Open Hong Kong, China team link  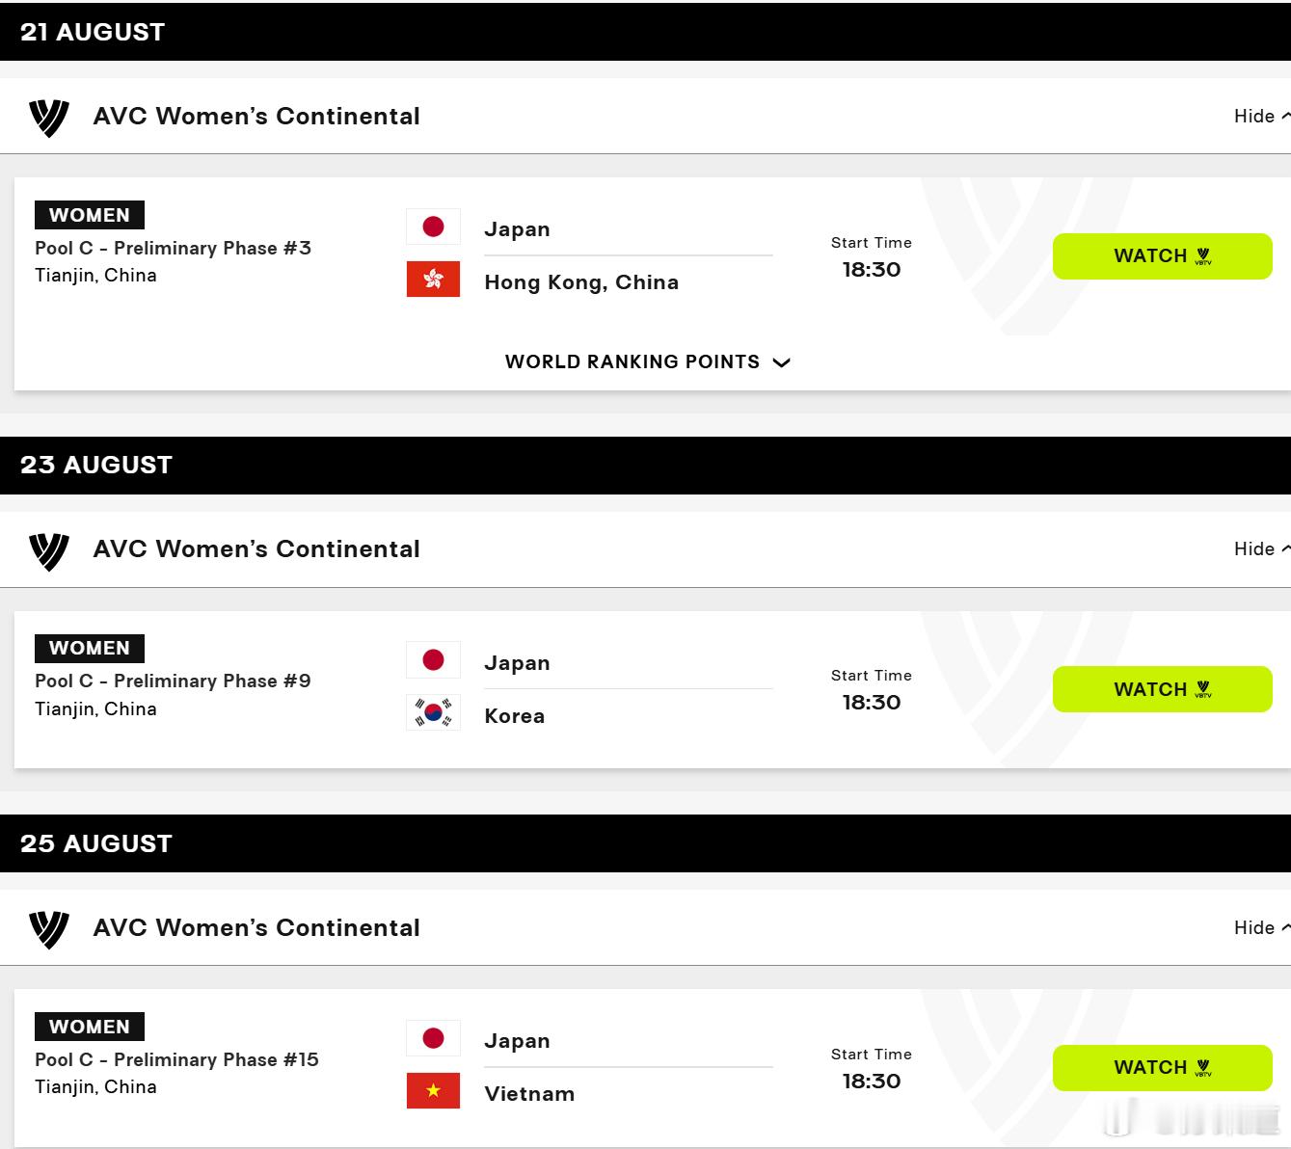pyautogui.click(x=581, y=282)
